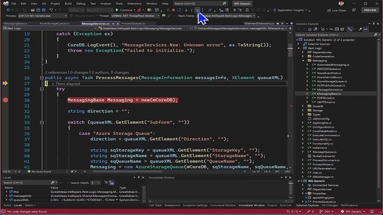Switch to the AzureStorageQueue.cs tab
The image size is (383, 215).
pyautogui.click(x=54, y=24)
